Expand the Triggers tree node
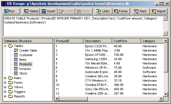The width and height of the screenshot is (171, 104). [5, 92]
